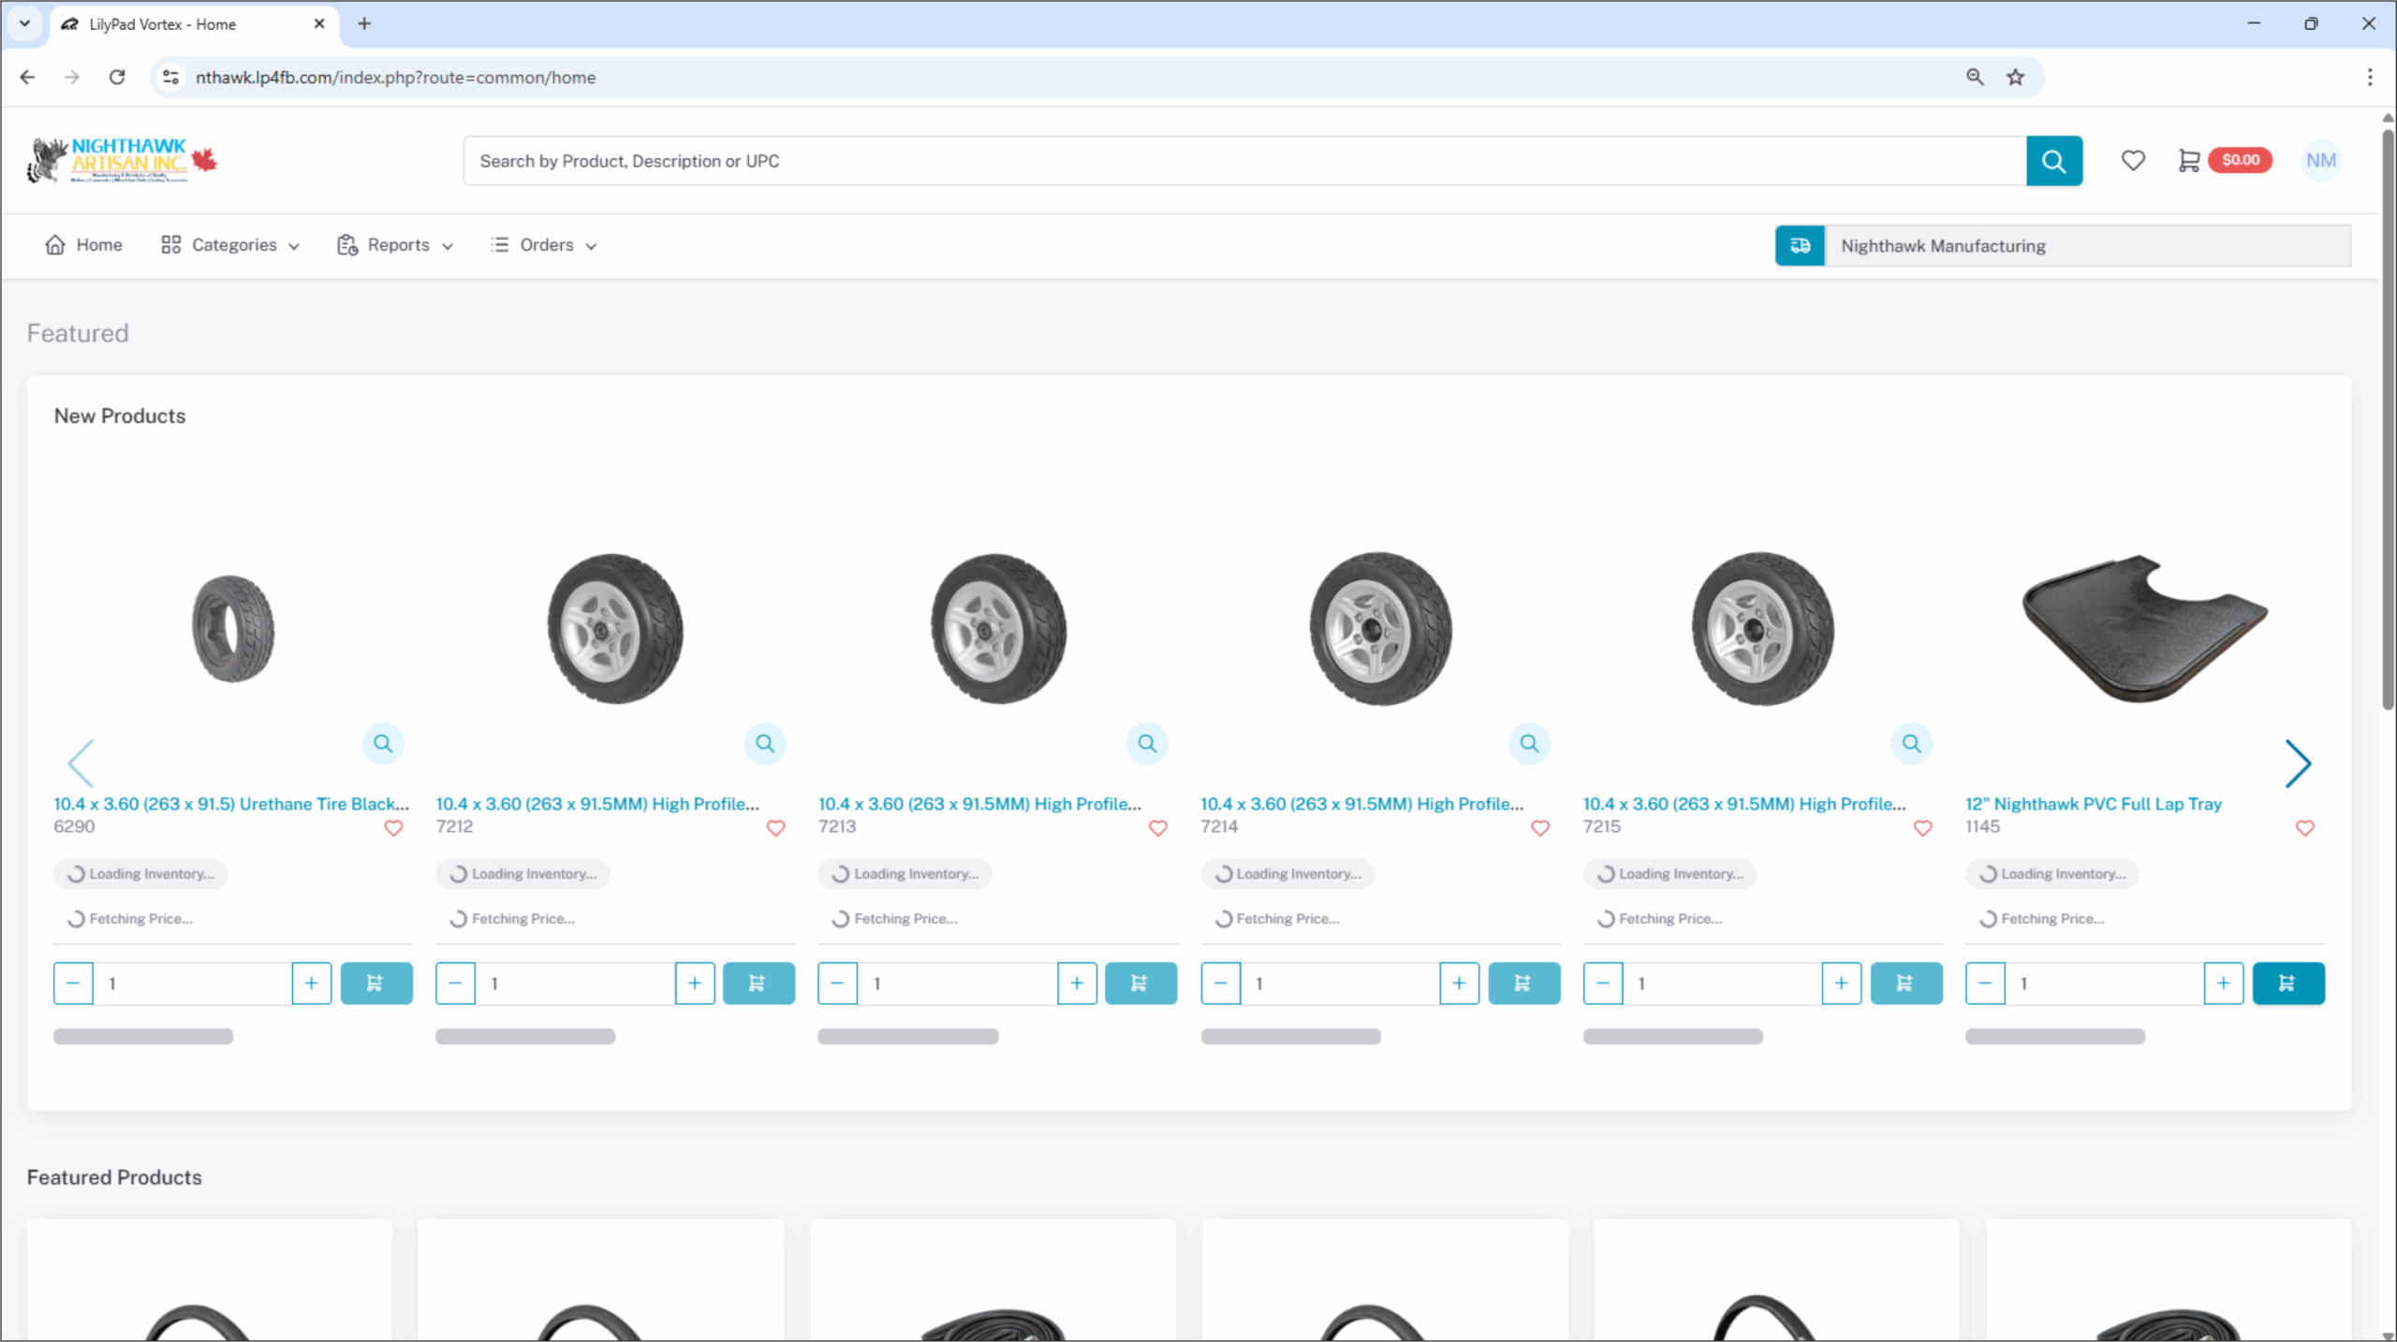The image size is (2397, 1342).
Task: Increase quantity for product 7213 with plus
Action: point(1077,983)
